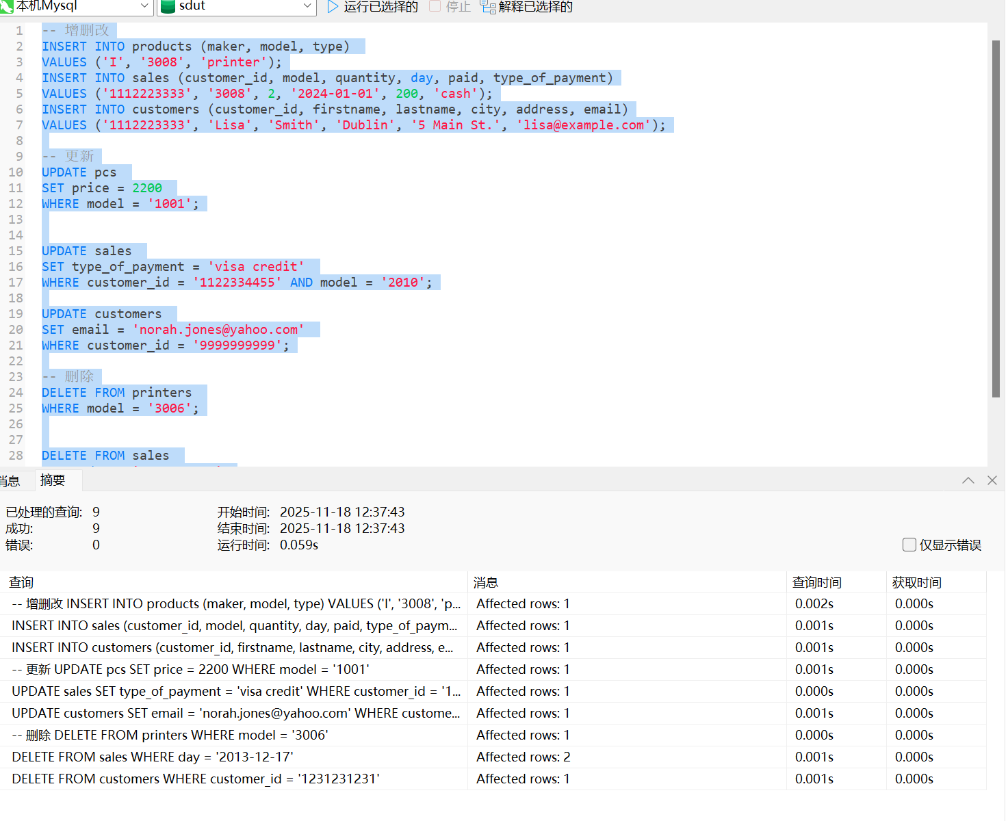This screenshot has height=821, width=1008.
Task: Click the 获取时间 column header
Action: 916,582
